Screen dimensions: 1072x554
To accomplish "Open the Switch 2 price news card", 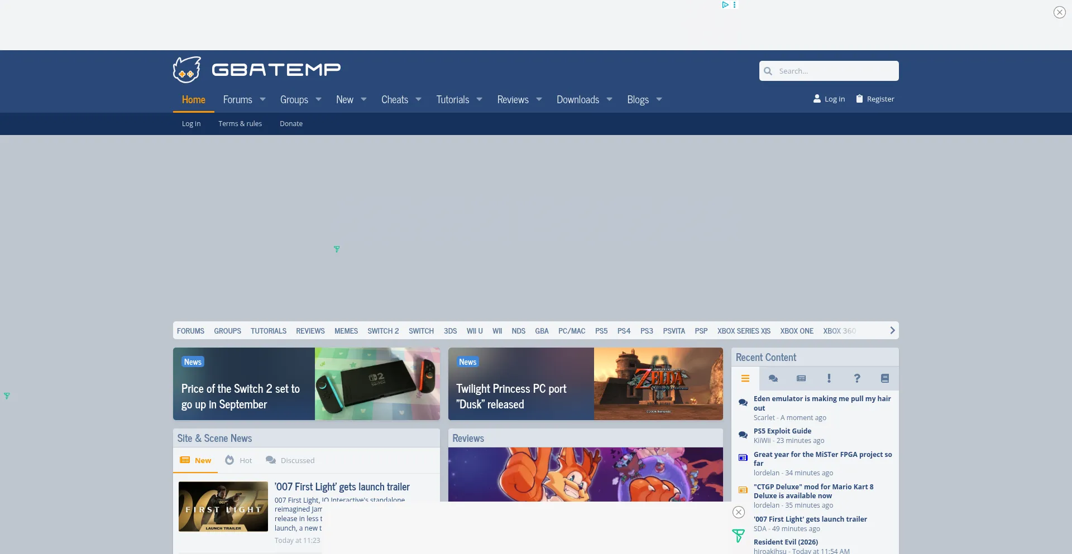I will tap(307, 384).
